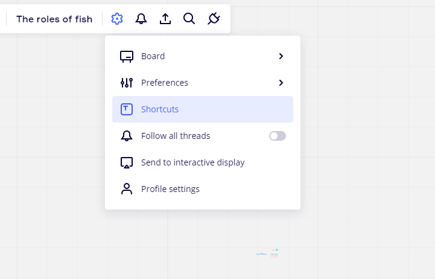
Task: Click the sliders icon beside Preferences
Action: pos(127,83)
